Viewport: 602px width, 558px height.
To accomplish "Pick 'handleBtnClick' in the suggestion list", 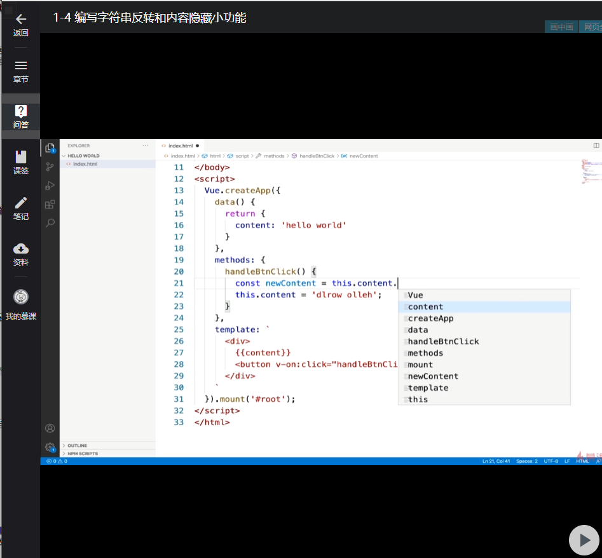I will [443, 341].
